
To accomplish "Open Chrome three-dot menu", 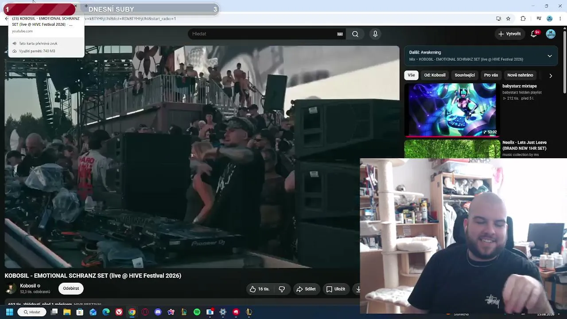I will [560, 19].
